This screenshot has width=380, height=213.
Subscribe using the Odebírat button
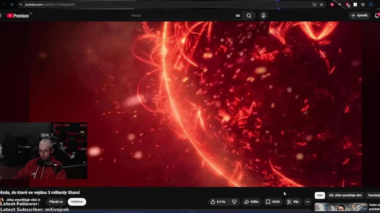click(77, 202)
